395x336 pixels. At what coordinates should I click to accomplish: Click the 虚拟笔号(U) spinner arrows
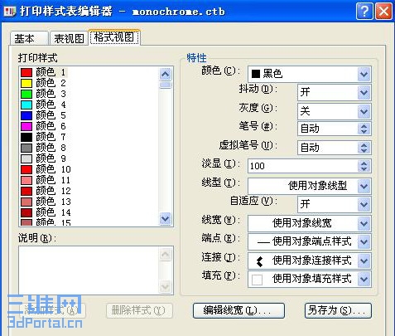(x=364, y=148)
